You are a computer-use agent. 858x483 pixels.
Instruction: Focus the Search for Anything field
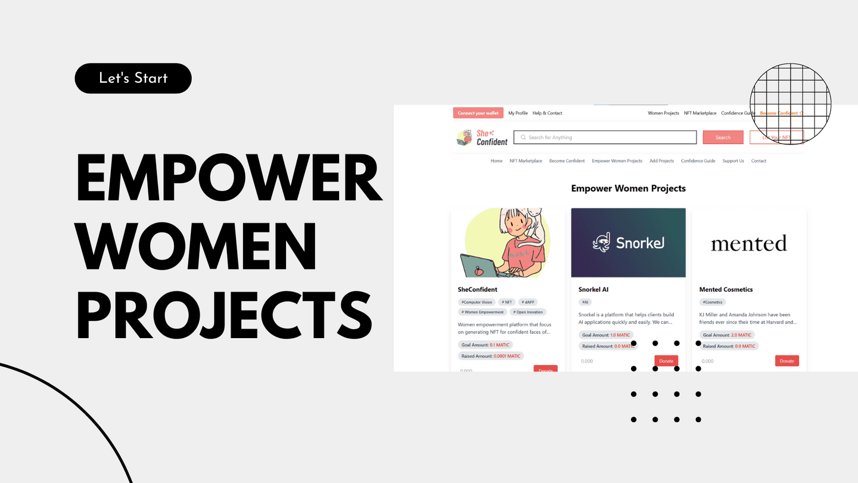(x=605, y=137)
